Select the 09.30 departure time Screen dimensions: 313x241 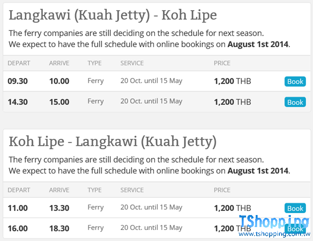point(17,81)
